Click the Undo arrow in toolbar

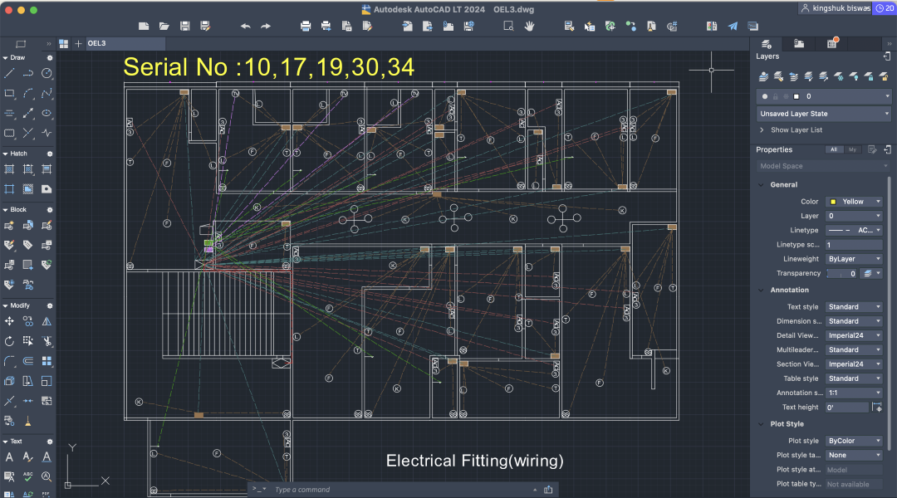[x=245, y=26]
